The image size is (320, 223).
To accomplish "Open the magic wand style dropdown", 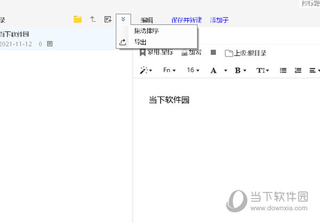I will (x=146, y=70).
